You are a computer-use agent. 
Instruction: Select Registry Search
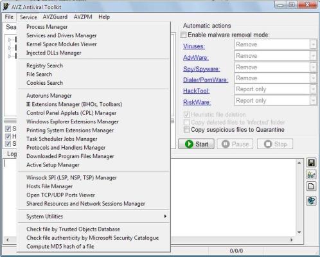(x=94, y=66)
